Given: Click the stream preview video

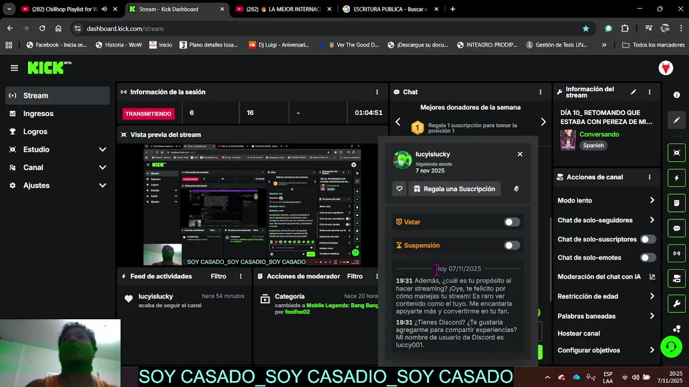Looking at the screenshot, I should 252,205.
